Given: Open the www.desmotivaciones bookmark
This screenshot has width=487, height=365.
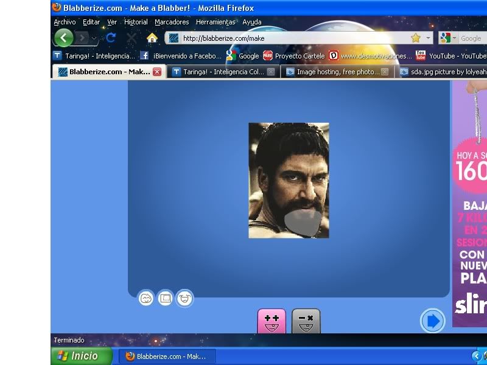Looking at the screenshot, I should (x=371, y=56).
